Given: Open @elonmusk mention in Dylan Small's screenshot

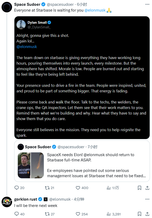Looking at the screenshot, I should point(27,47).
